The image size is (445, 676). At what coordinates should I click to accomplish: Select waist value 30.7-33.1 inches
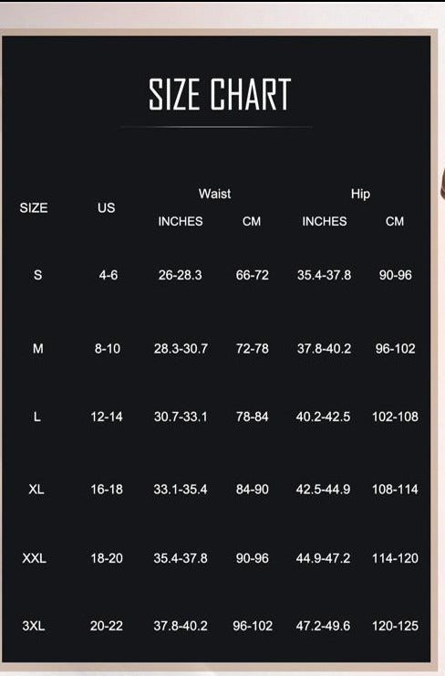pos(181,417)
